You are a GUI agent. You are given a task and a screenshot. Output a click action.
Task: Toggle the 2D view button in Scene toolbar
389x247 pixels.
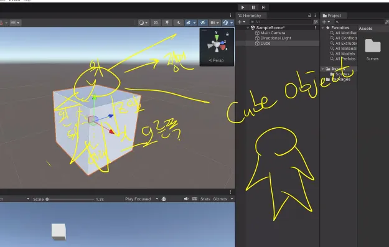coord(156,22)
